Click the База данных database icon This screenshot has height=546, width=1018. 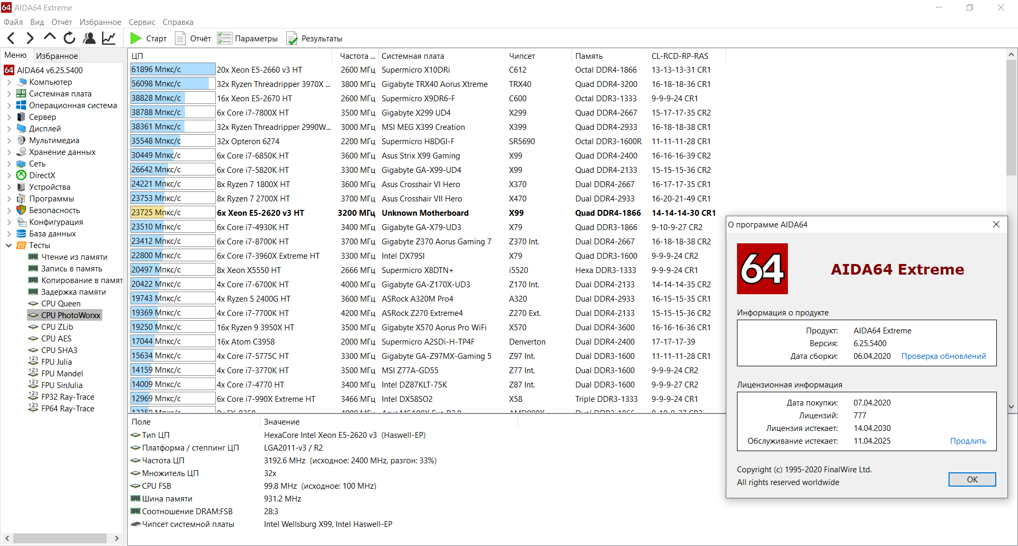click(22, 233)
